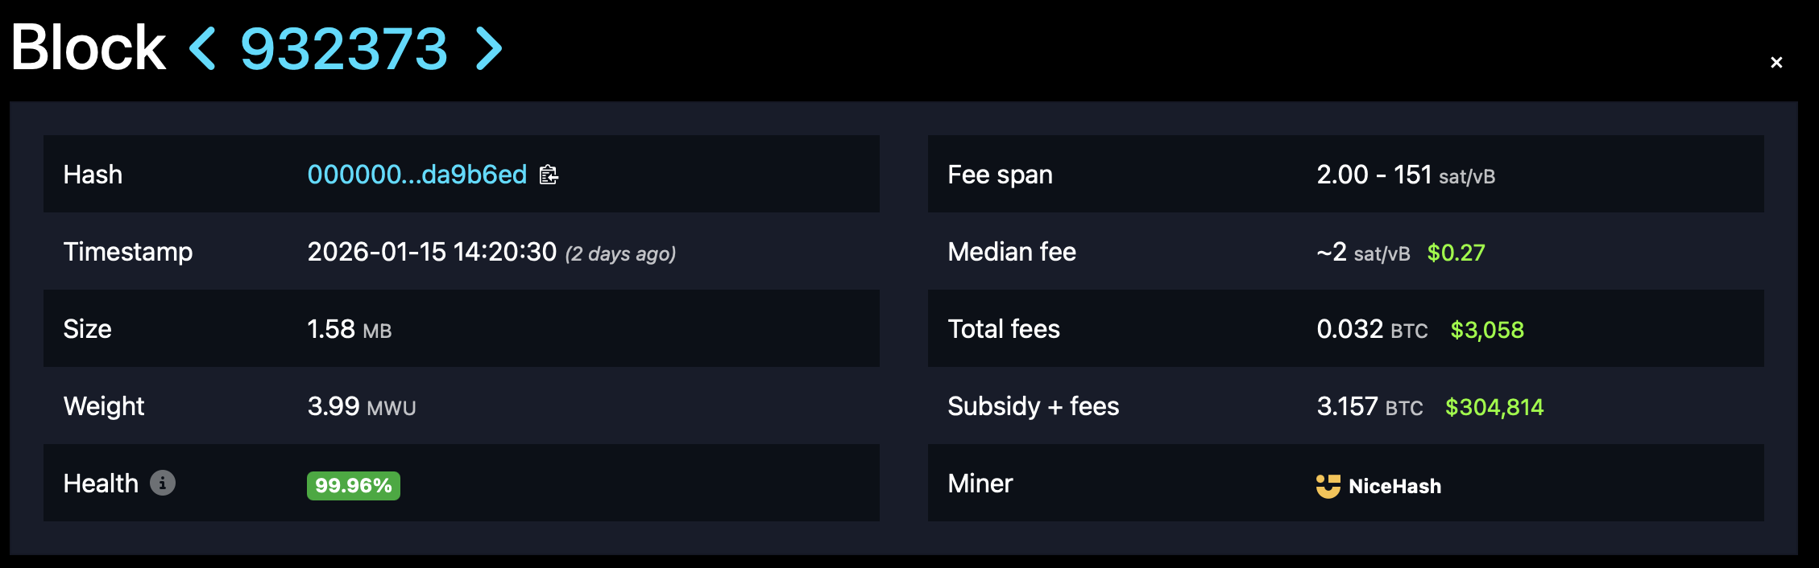The image size is (1819, 568).
Task: Open the NiceHash miner page
Action: [1394, 486]
